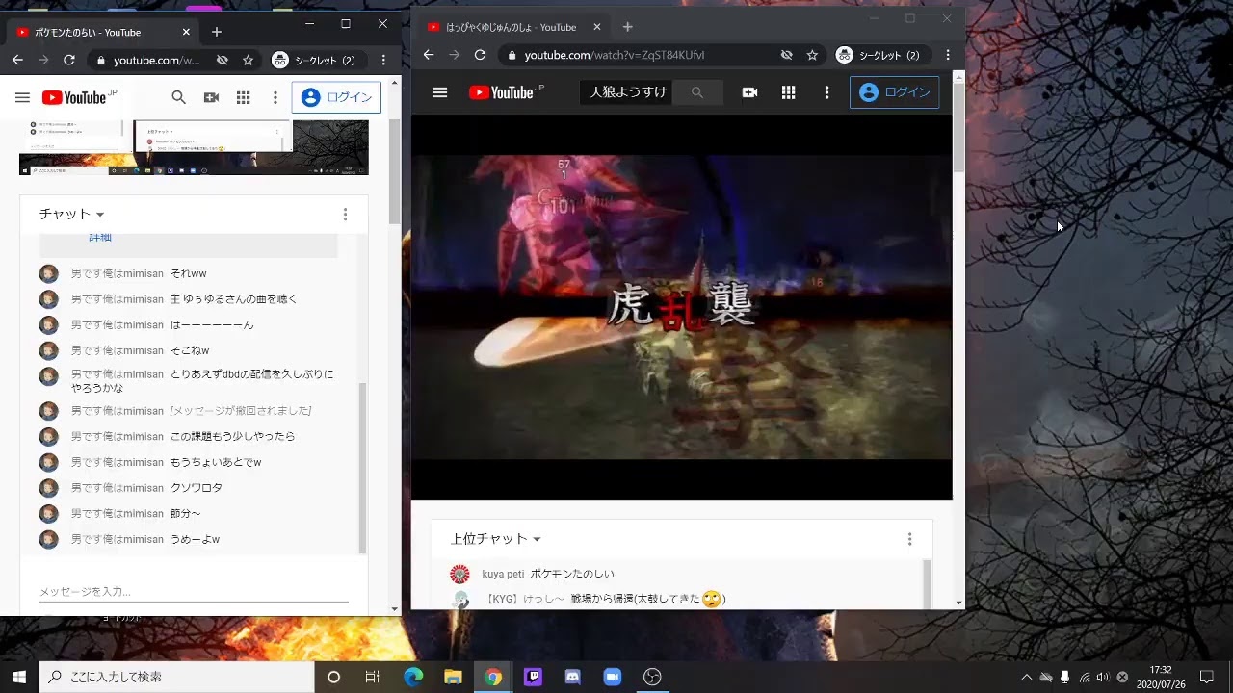Open シークレット (2) chip in right window
The image size is (1233, 693).
click(879, 55)
